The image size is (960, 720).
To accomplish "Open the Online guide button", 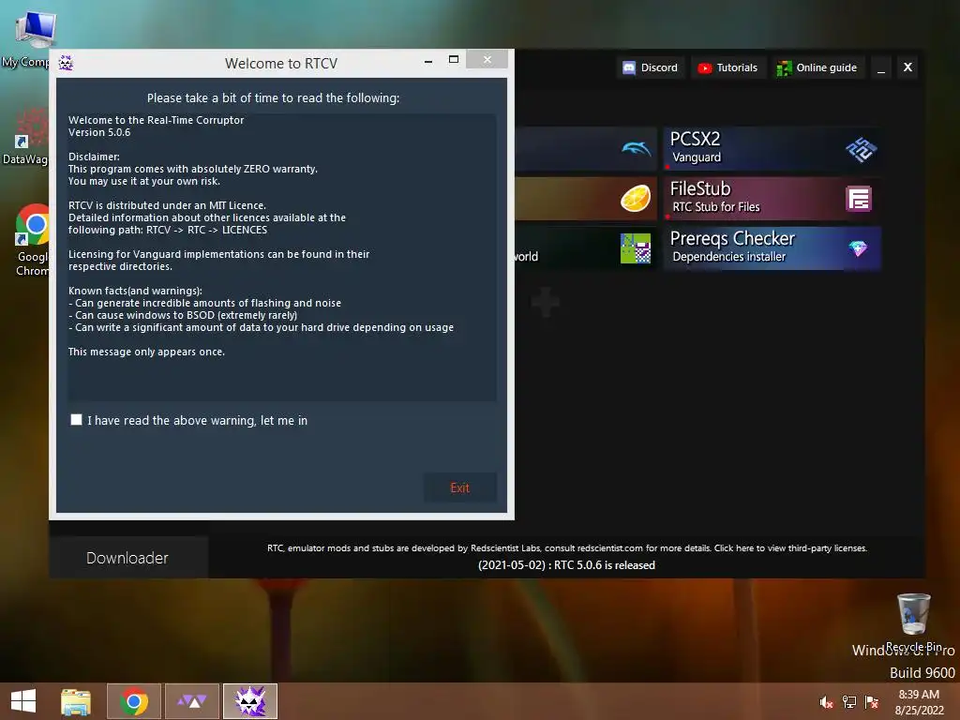I will coord(817,67).
